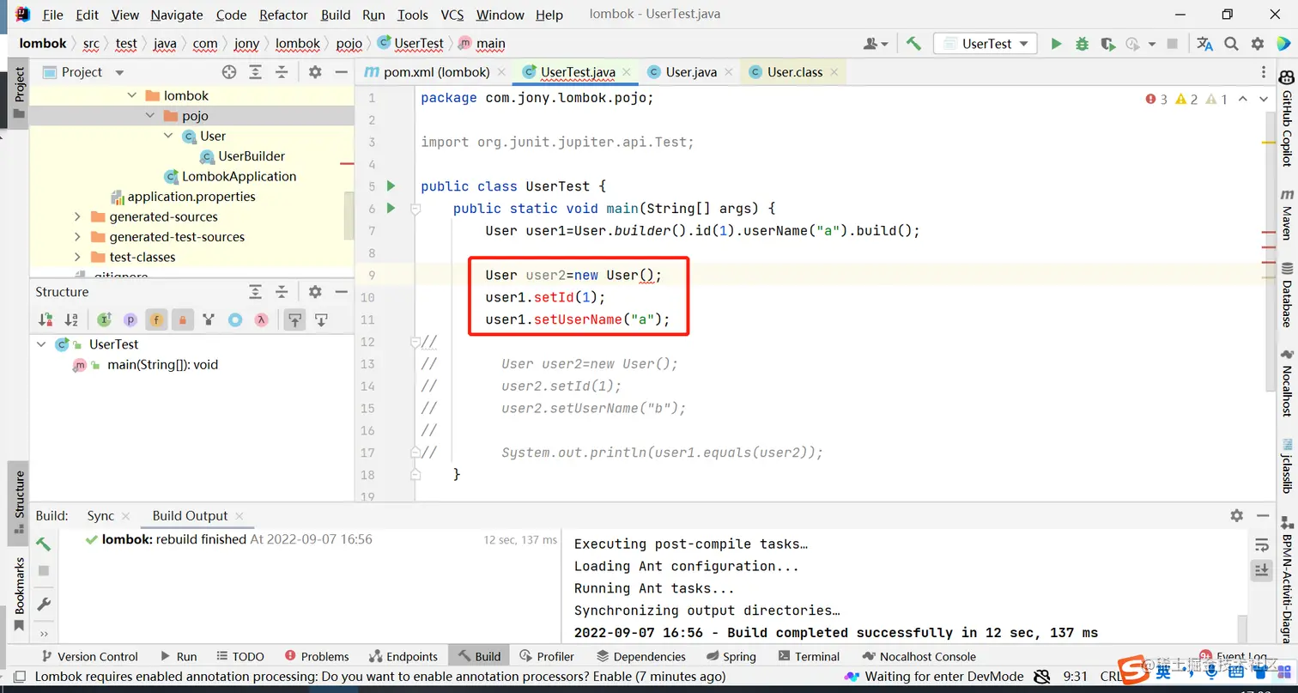Open the GitHub Copilot side panel
Screen dimensions: 1298x693
[1287, 119]
